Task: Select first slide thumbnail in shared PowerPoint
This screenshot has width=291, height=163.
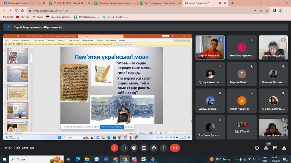Action: click(17, 56)
